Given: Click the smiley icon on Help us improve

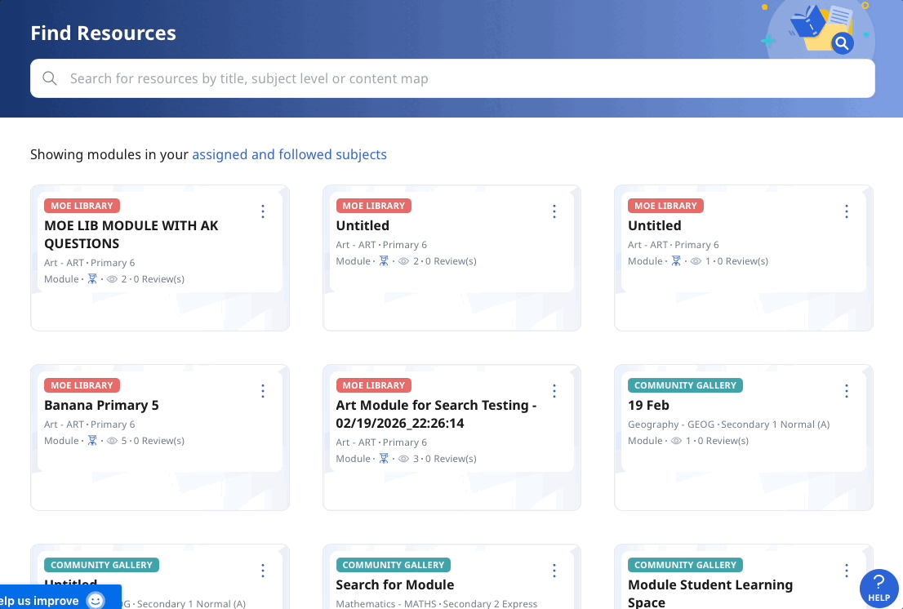Looking at the screenshot, I should (96, 600).
